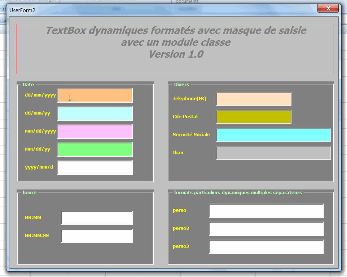Click the Telephone(FR) input field
The width and height of the screenshot is (347, 277).
tap(254, 99)
